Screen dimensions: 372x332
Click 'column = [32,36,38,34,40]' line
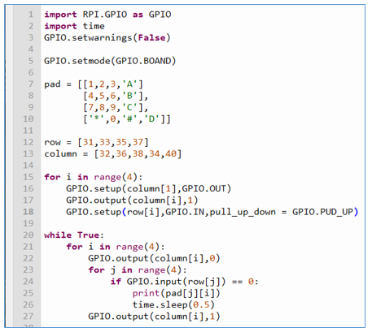pos(113,153)
